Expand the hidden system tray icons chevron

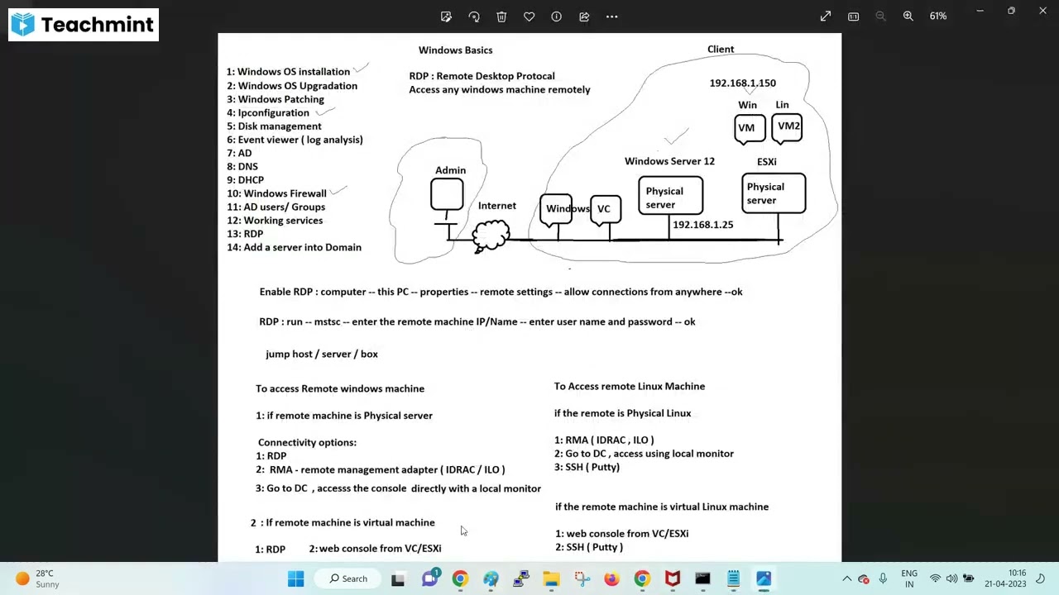pyautogui.click(x=846, y=578)
